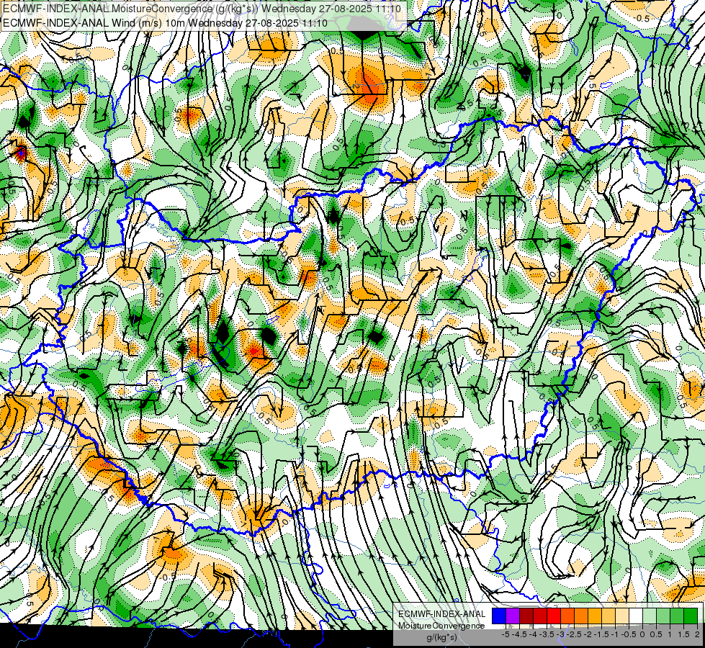The width and height of the screenshot is (705, 648).
Task: Click the ECMWF-INDEX-ANAL legend label
Action: [x=442, y=614]
